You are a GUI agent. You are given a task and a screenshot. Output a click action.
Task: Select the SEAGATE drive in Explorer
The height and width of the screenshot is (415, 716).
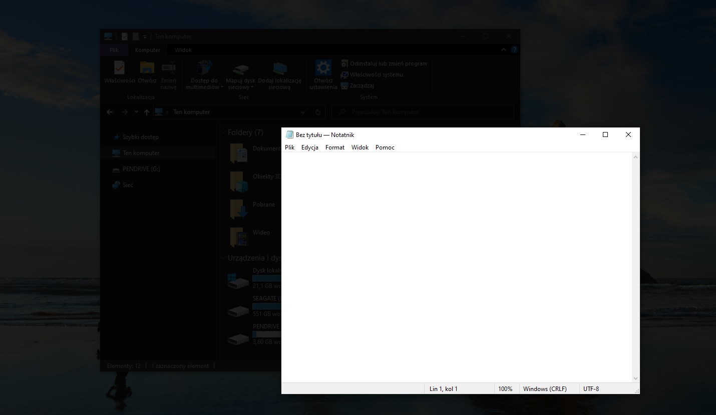pyautogui.click(x=254, y=306)
